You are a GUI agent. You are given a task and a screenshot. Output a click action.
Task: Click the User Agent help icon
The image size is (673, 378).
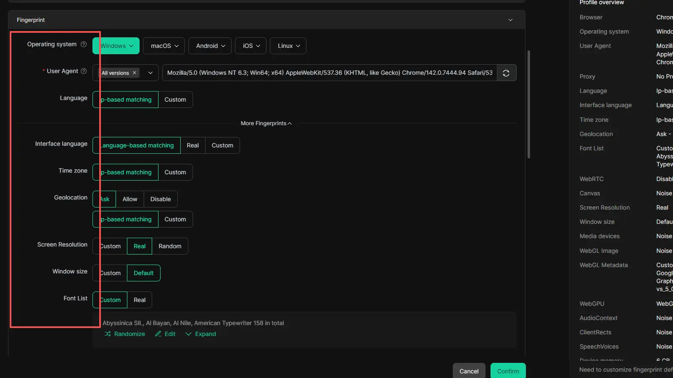pyautogui.click(x=84, y=71)
